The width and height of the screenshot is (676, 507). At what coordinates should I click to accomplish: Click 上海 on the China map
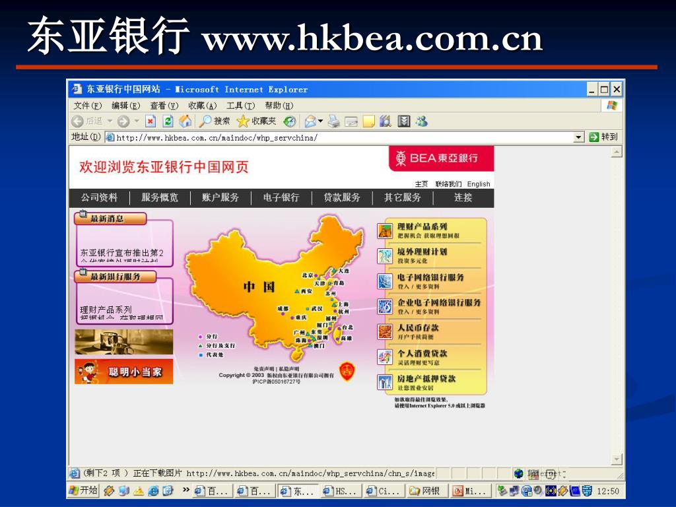[x=343, y=304]
